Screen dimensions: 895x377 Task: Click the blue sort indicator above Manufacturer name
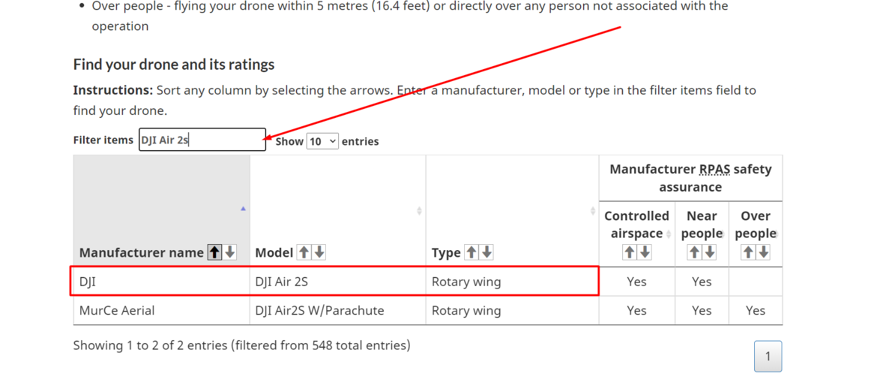tap(243, 209)
